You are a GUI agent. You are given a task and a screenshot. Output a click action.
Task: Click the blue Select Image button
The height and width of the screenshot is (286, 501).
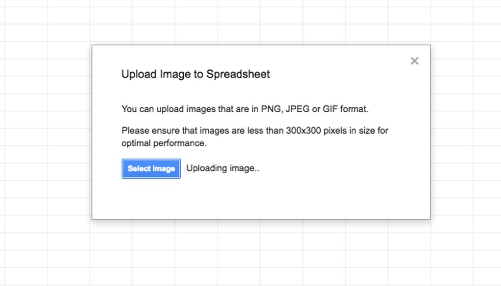[x=151, y=169]
